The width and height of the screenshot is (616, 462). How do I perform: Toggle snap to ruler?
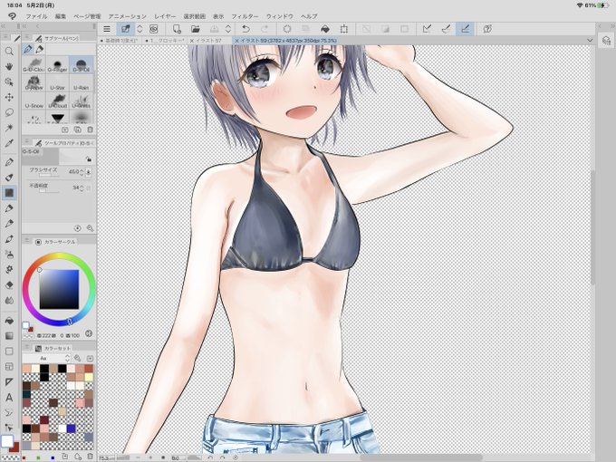point(427,29)
